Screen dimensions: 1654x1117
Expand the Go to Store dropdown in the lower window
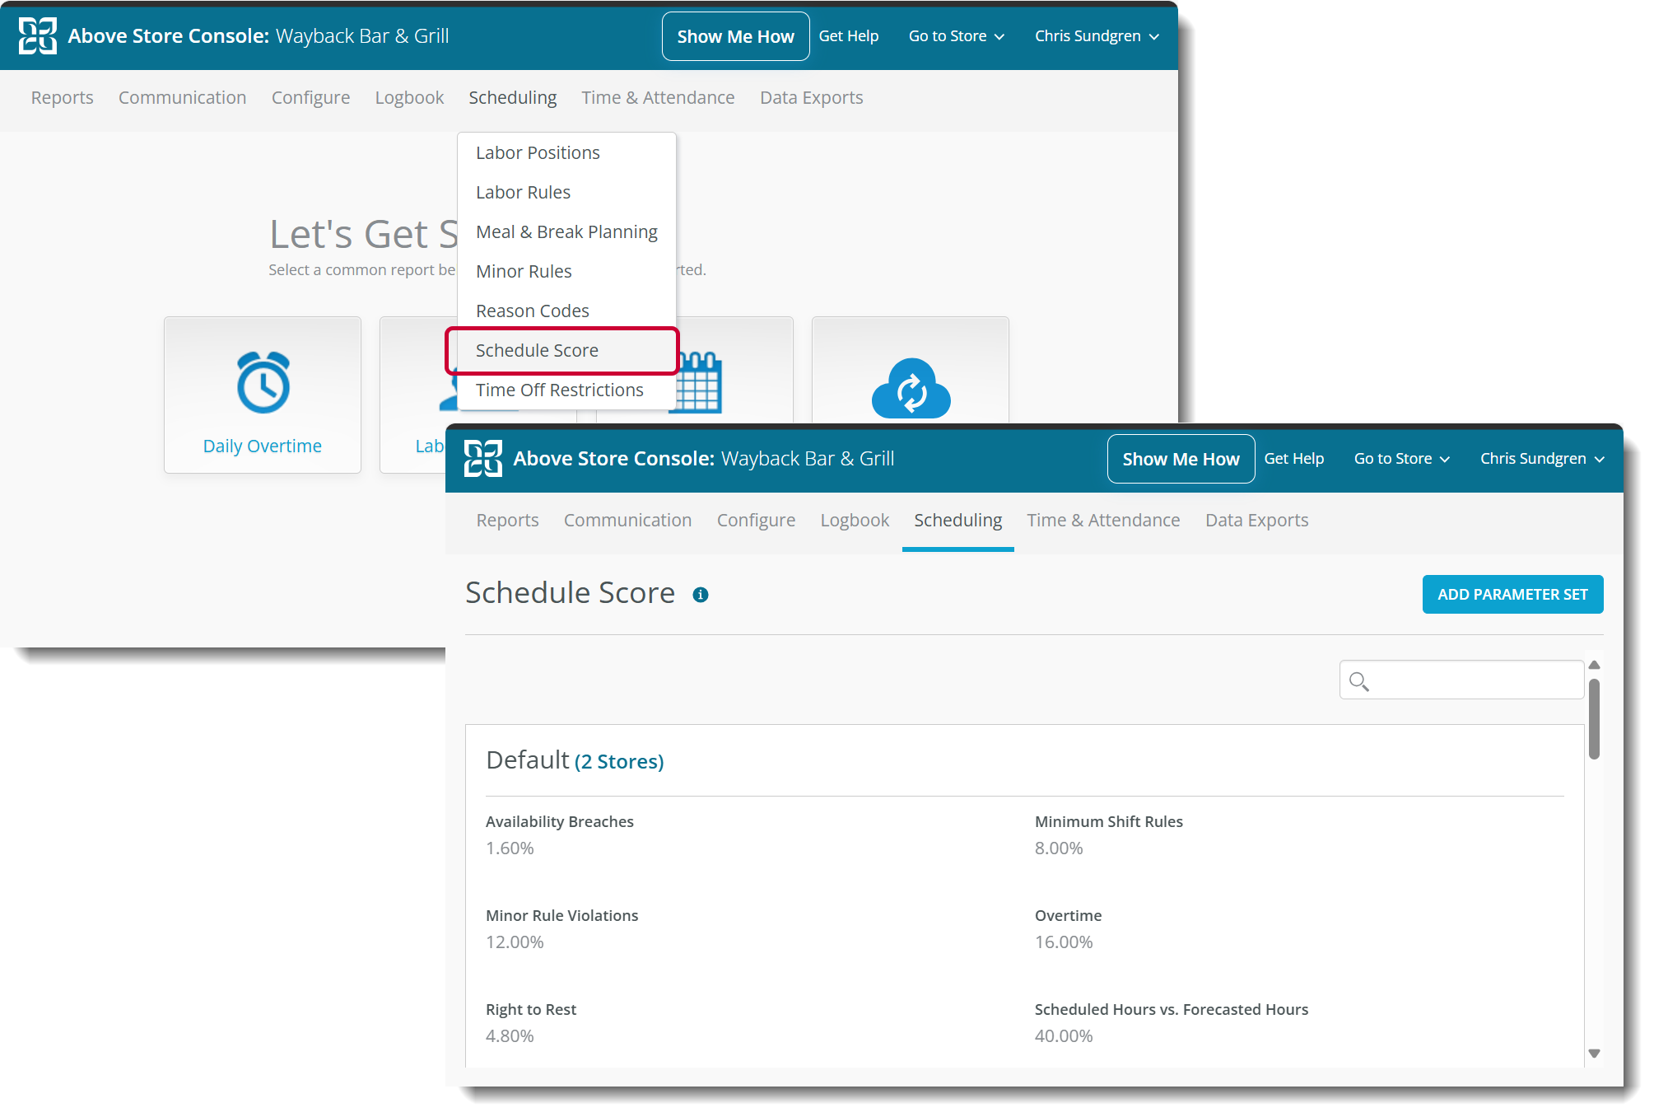pos(1401,459)
